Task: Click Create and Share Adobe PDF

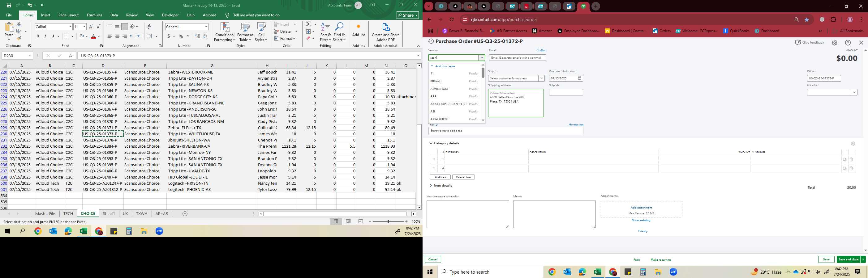Action: pyautogui.click(x=385, y=32)
